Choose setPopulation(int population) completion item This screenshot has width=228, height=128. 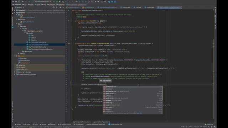tap(133, 91)
